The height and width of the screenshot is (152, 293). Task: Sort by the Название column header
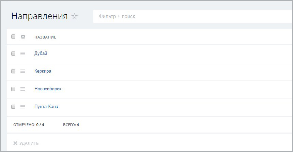pyautogui.click(x=45, y=37)
